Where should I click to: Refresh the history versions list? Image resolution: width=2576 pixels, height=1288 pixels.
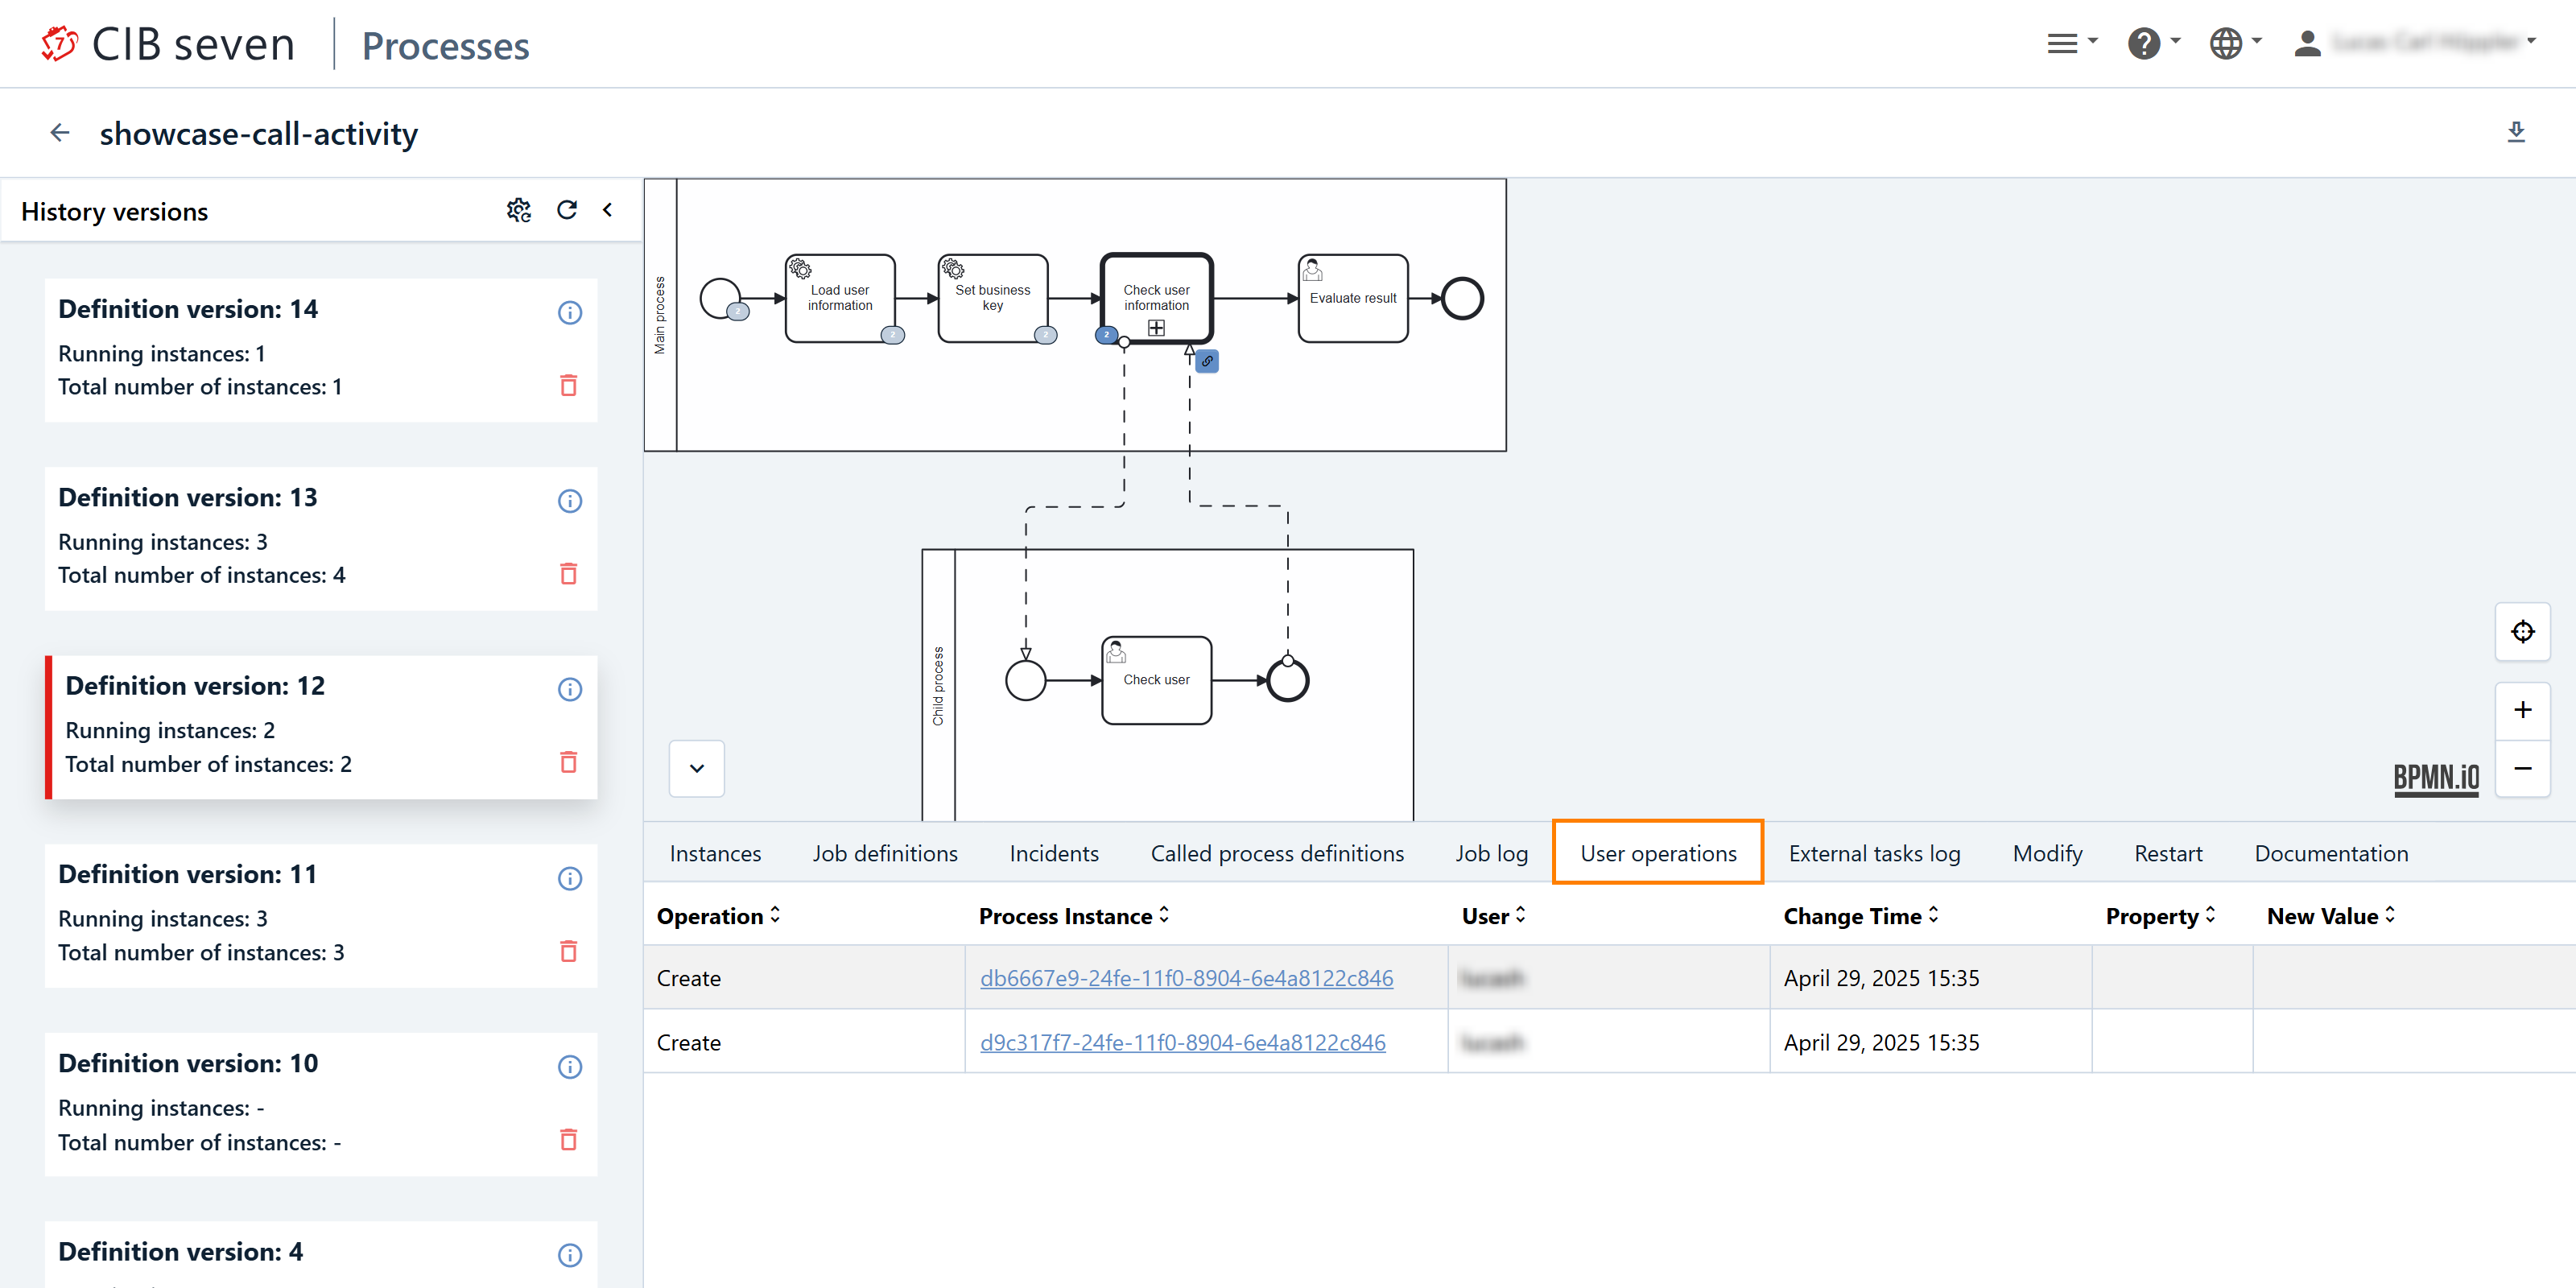tap(567, 210)
